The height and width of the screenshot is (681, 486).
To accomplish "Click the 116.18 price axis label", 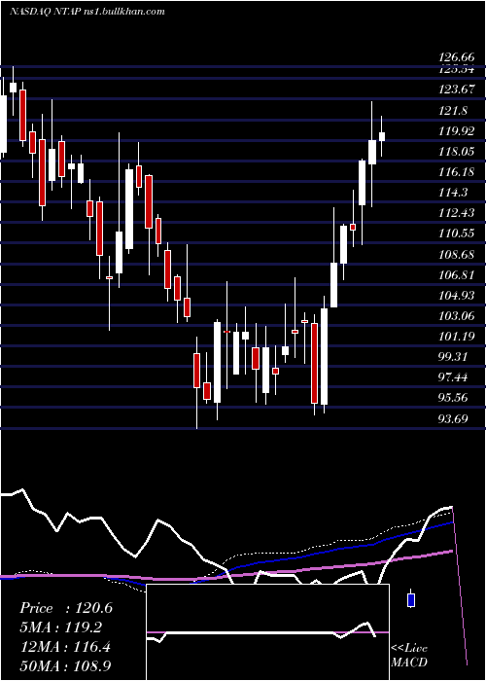I will click(x=456, y=172).
